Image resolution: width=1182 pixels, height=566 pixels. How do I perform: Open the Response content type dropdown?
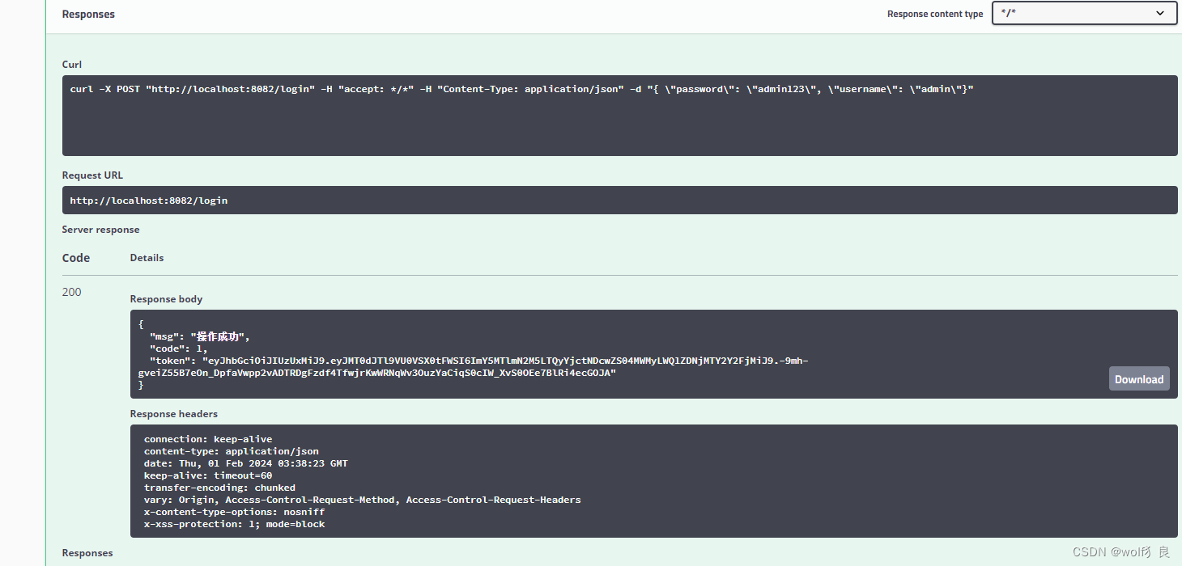(x=1083, y=13)
